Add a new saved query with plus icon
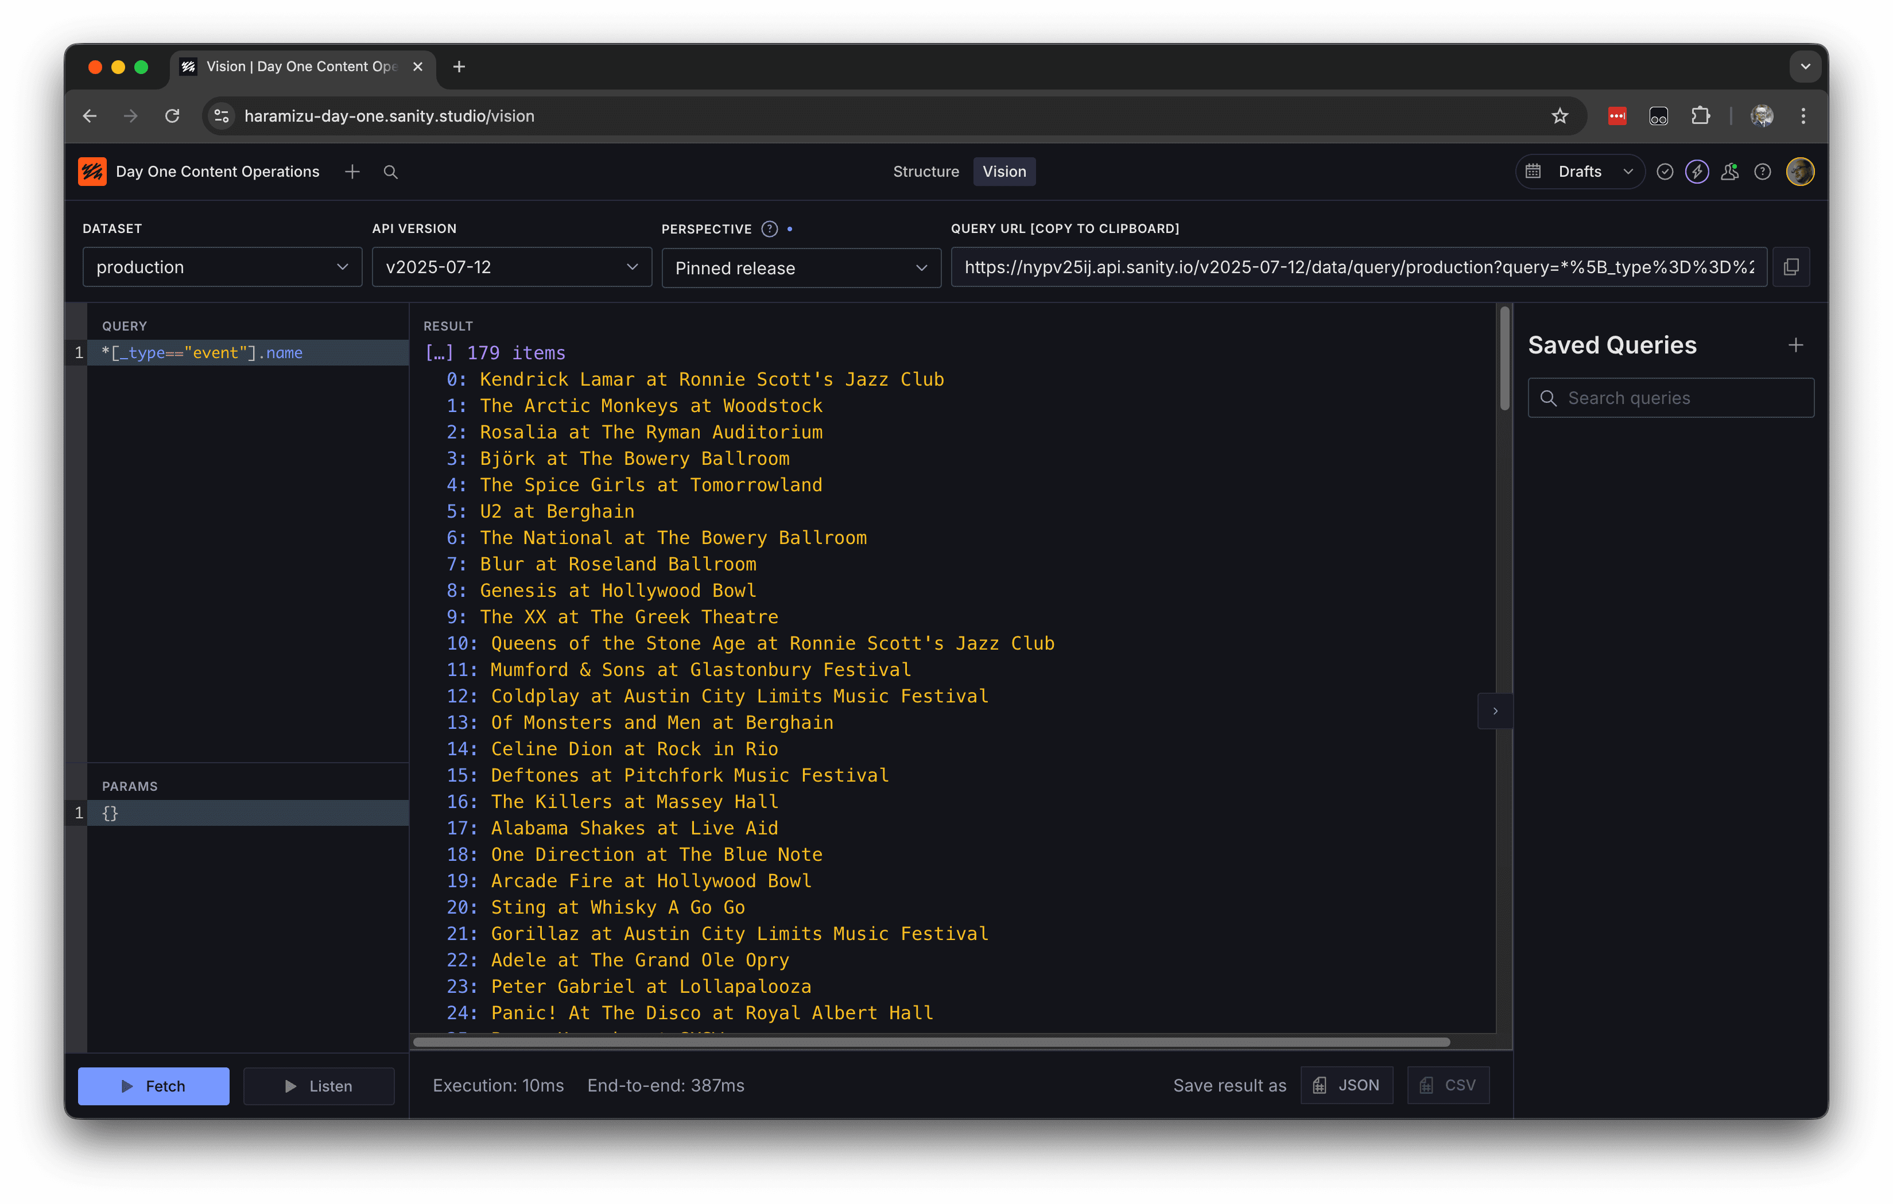 1795,345
